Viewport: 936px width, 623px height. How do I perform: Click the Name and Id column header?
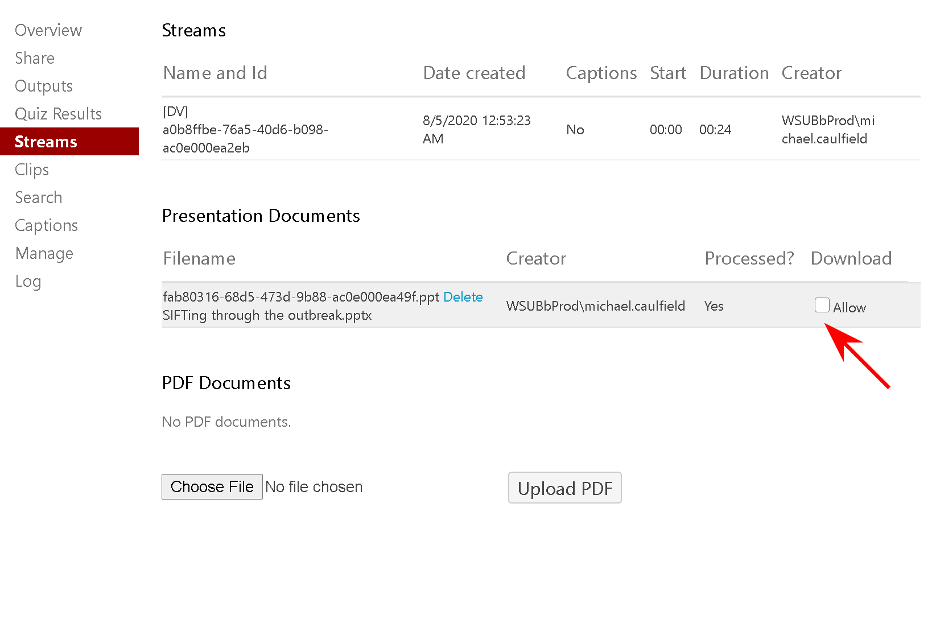click(x=215, y=73)
